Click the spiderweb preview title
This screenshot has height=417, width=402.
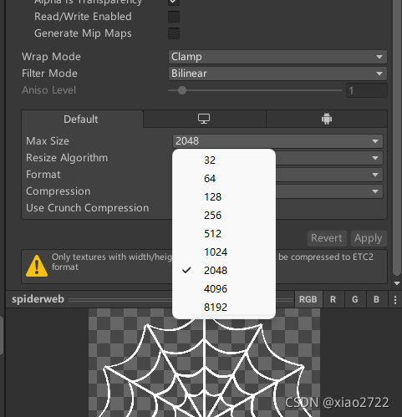tap(38, 299)
